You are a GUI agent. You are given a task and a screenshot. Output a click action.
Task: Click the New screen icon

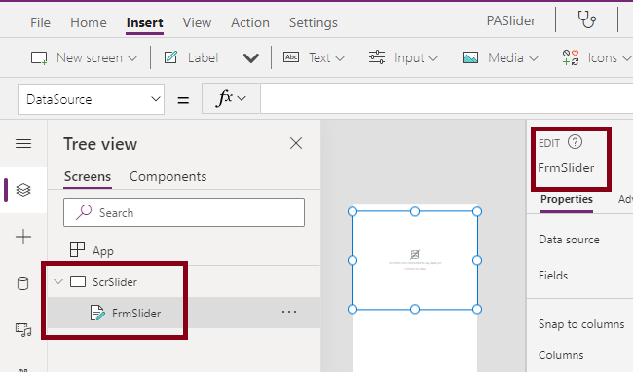coord(39,58)
